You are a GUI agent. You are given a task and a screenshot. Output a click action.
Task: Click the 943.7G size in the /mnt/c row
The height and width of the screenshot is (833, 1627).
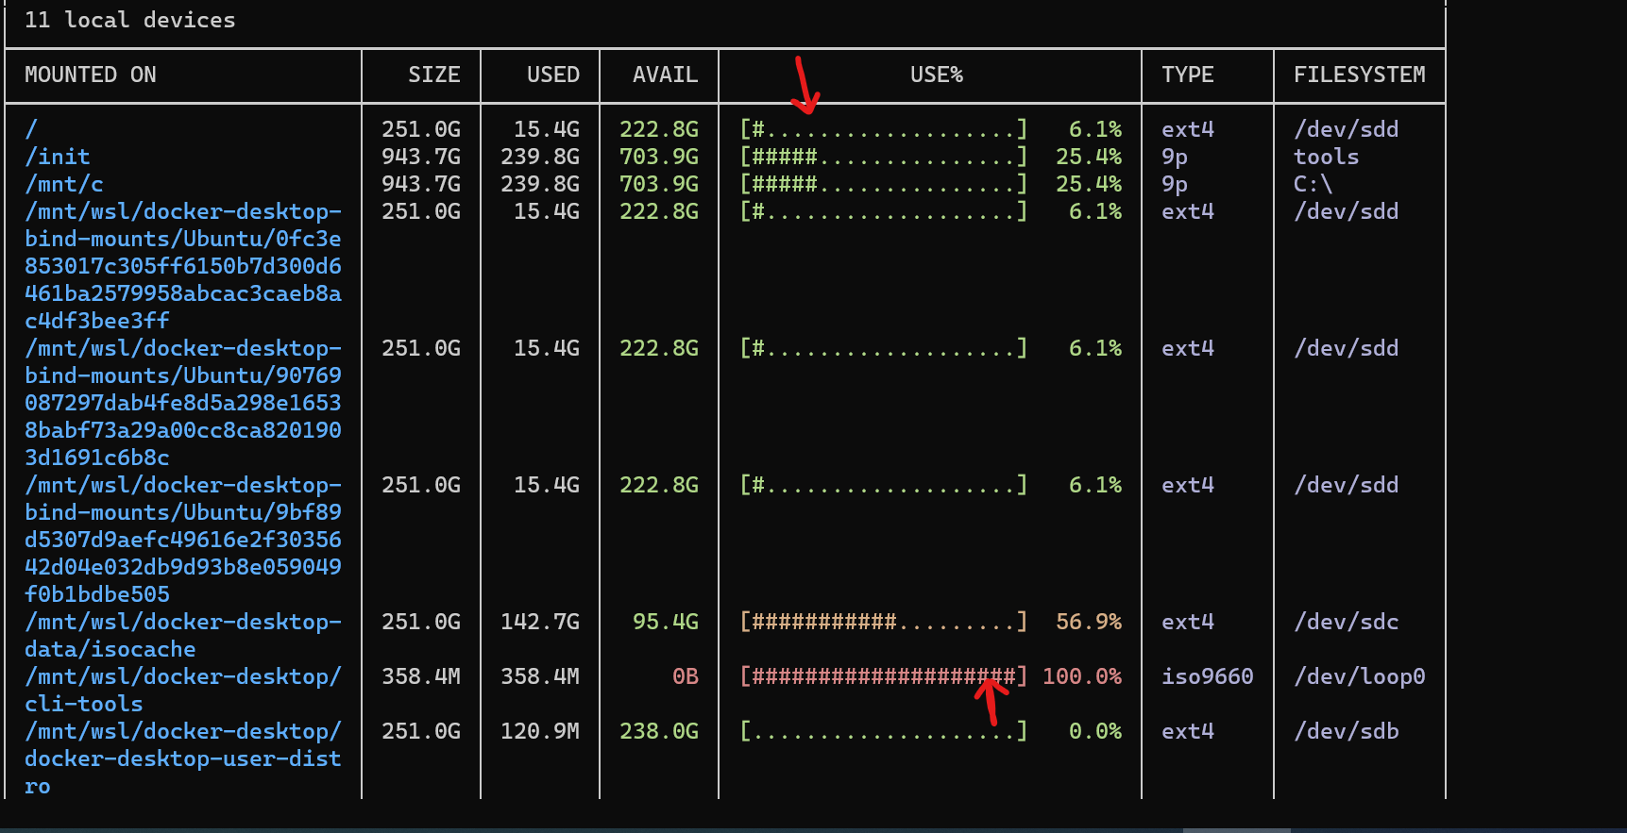(421, 184)
